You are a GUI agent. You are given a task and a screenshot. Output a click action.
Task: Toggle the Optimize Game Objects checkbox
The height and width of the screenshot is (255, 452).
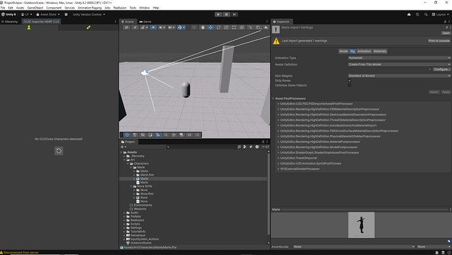349,85
